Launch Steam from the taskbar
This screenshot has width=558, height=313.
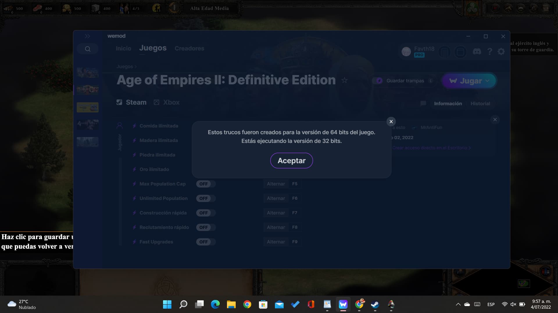[375, 305]
